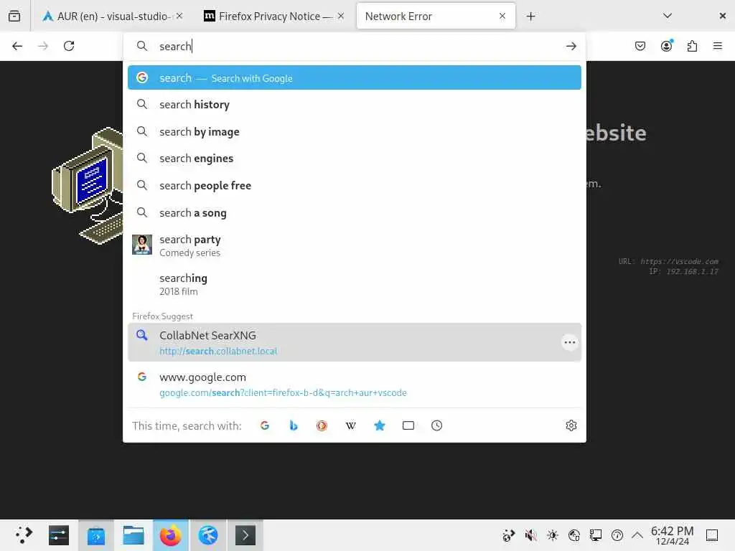Pick the 'search history' suggestion
The image size is (735, 551).
[x=355, y=105]
